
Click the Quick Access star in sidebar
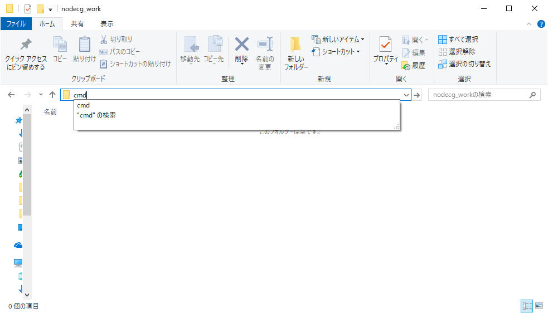click(x=19, y=120)
